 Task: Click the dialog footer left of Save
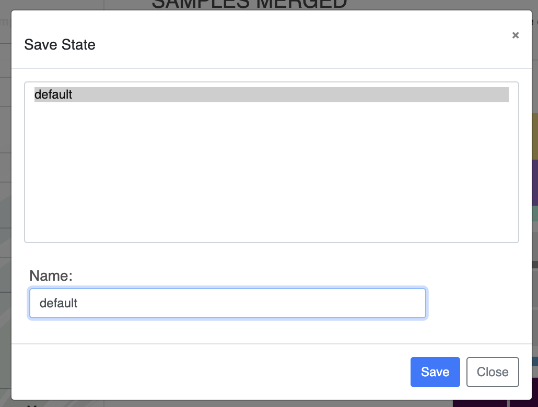click(x=209, y=372)
